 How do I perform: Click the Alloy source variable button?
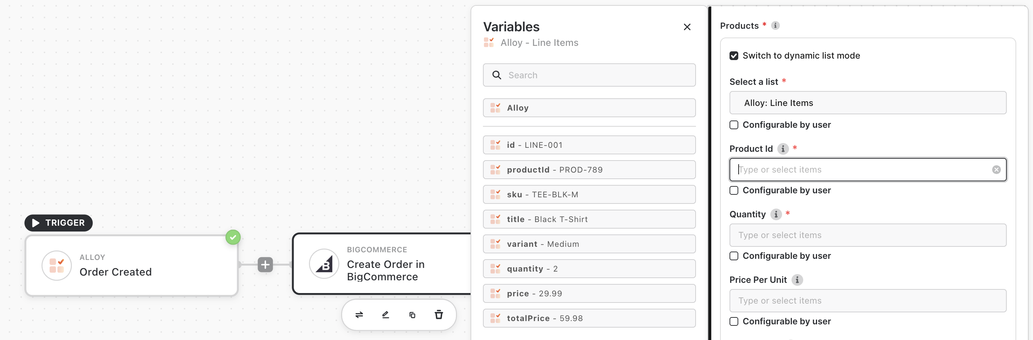589,108
